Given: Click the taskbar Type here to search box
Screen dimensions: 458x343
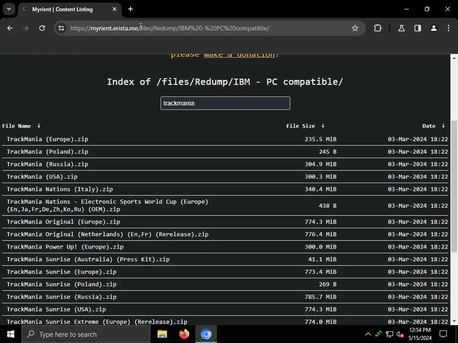Looking at the screenshot, I should click(x=85, y=334).
